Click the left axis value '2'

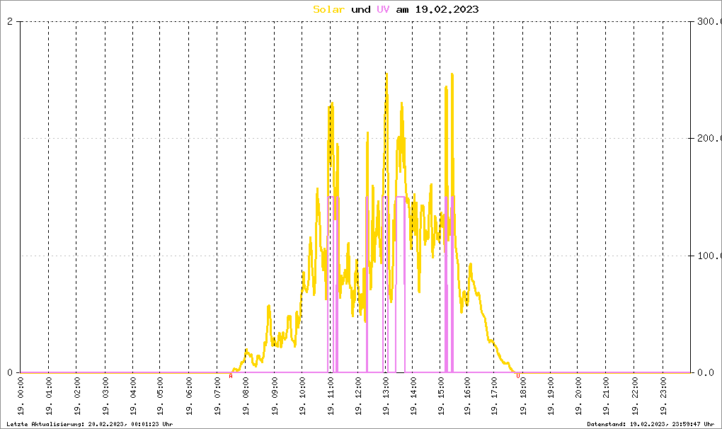(x=10, y=21)
